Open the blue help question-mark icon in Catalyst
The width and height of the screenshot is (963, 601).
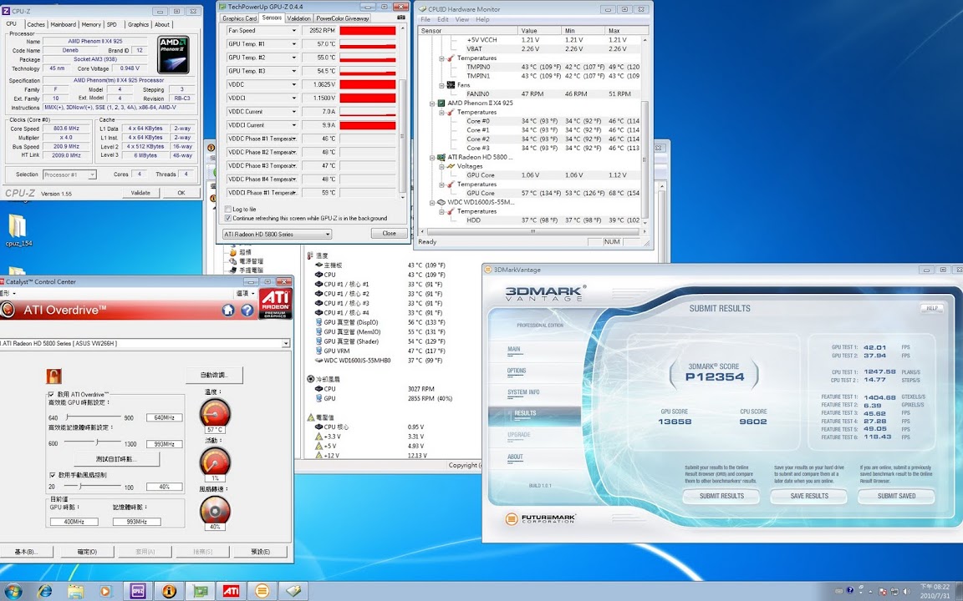pyautogui.click(x=247, y=311)
